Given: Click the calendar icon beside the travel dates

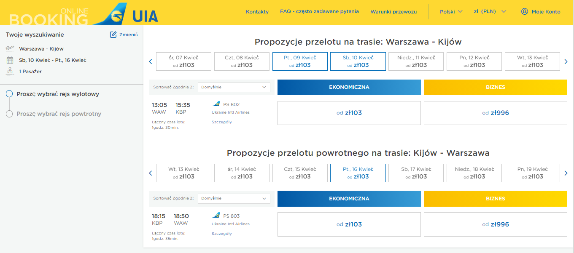Looking at the screenshot, I should (x=10, y=60).
